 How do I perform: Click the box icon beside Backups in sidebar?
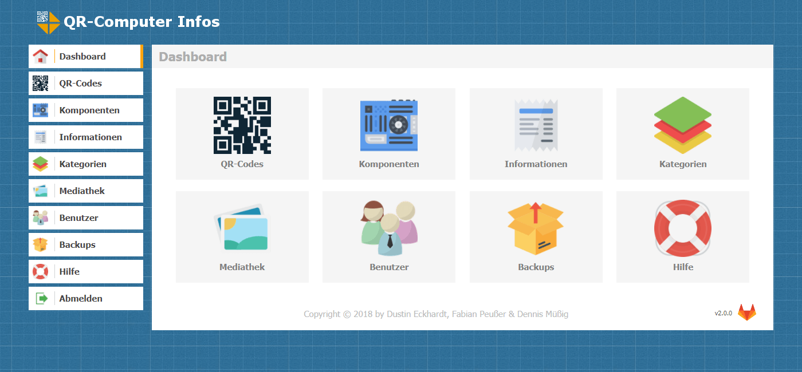pyautogui.click(x=40, y=245)
